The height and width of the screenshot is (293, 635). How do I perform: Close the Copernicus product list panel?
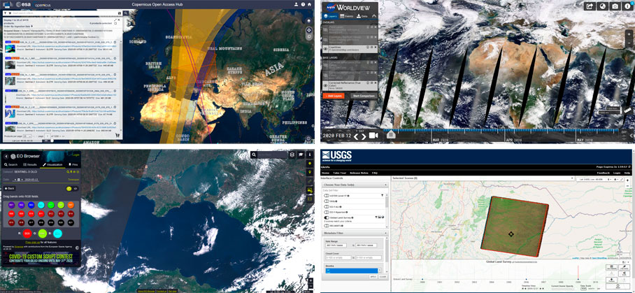click(119, 20)
